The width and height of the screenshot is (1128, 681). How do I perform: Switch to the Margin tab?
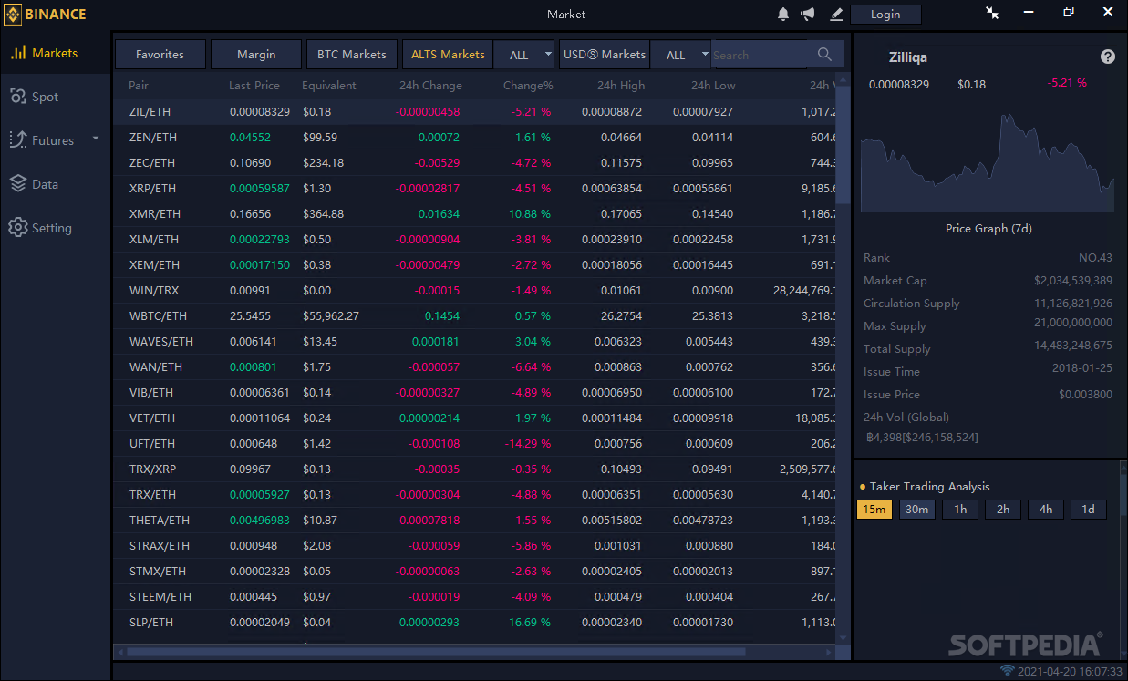[x=256, y=55]
